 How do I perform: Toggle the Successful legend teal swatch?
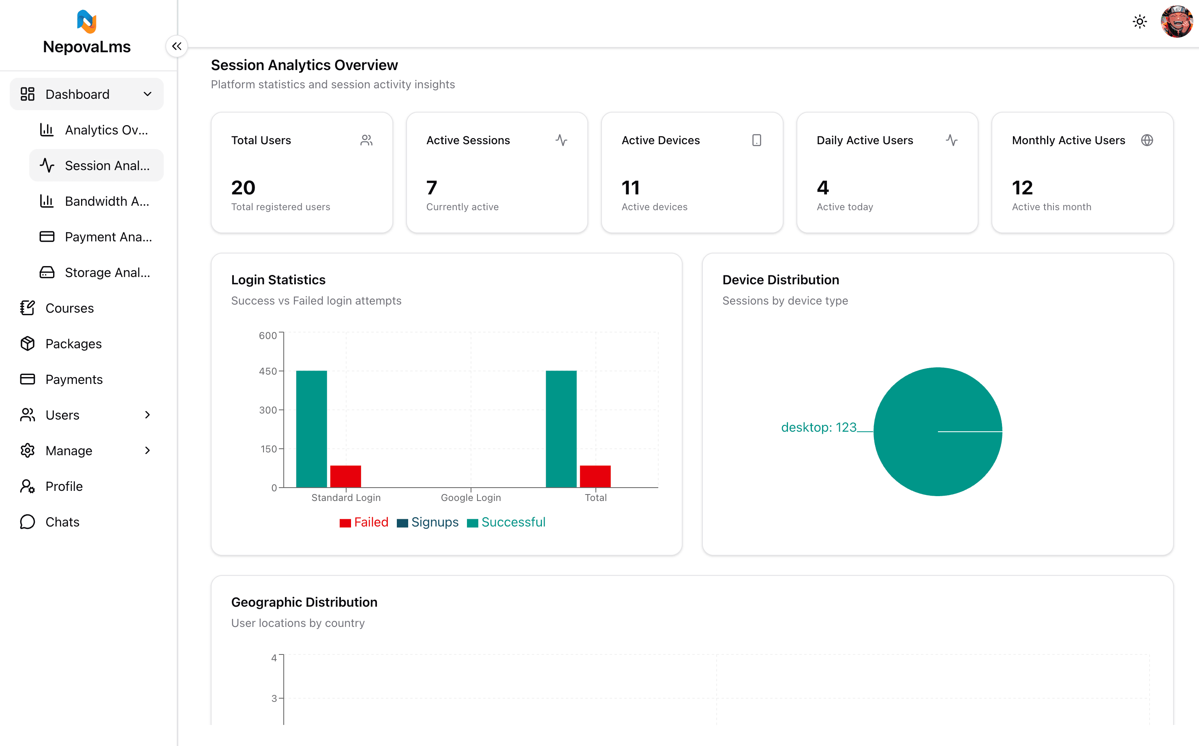[x=473, y=523]
